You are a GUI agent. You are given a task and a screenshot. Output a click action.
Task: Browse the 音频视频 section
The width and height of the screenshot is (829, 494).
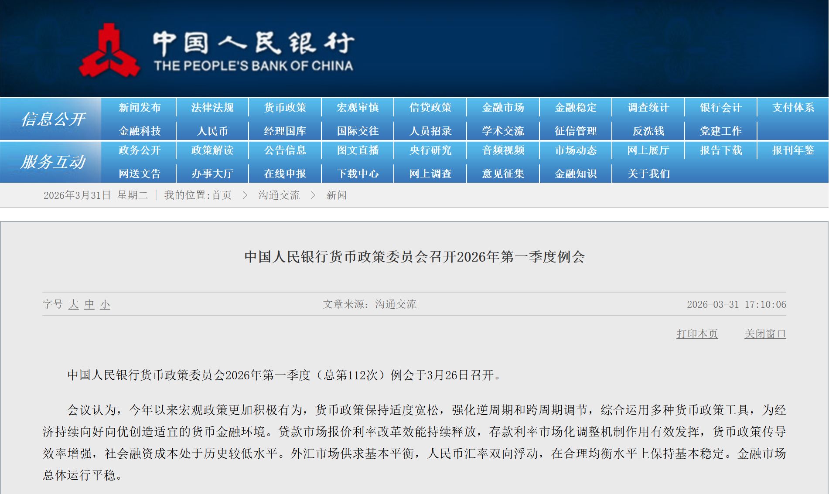point(502,150)
